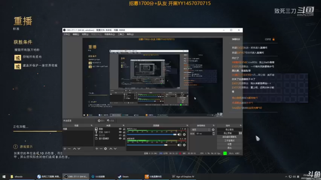Click the Stop Recording button
The width and height of the screenshot is (321, 180).
click(228, 133)
